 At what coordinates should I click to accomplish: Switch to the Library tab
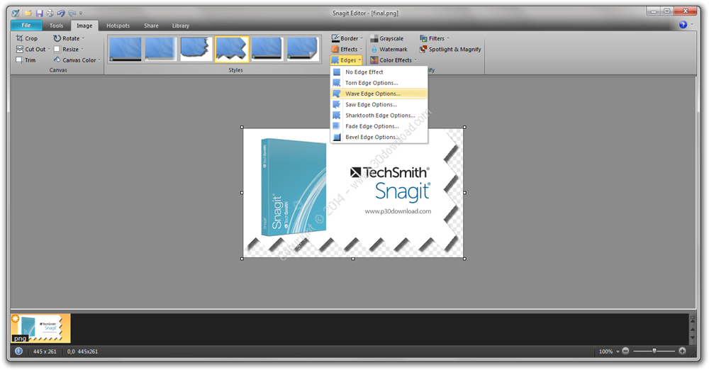point(180,26)
